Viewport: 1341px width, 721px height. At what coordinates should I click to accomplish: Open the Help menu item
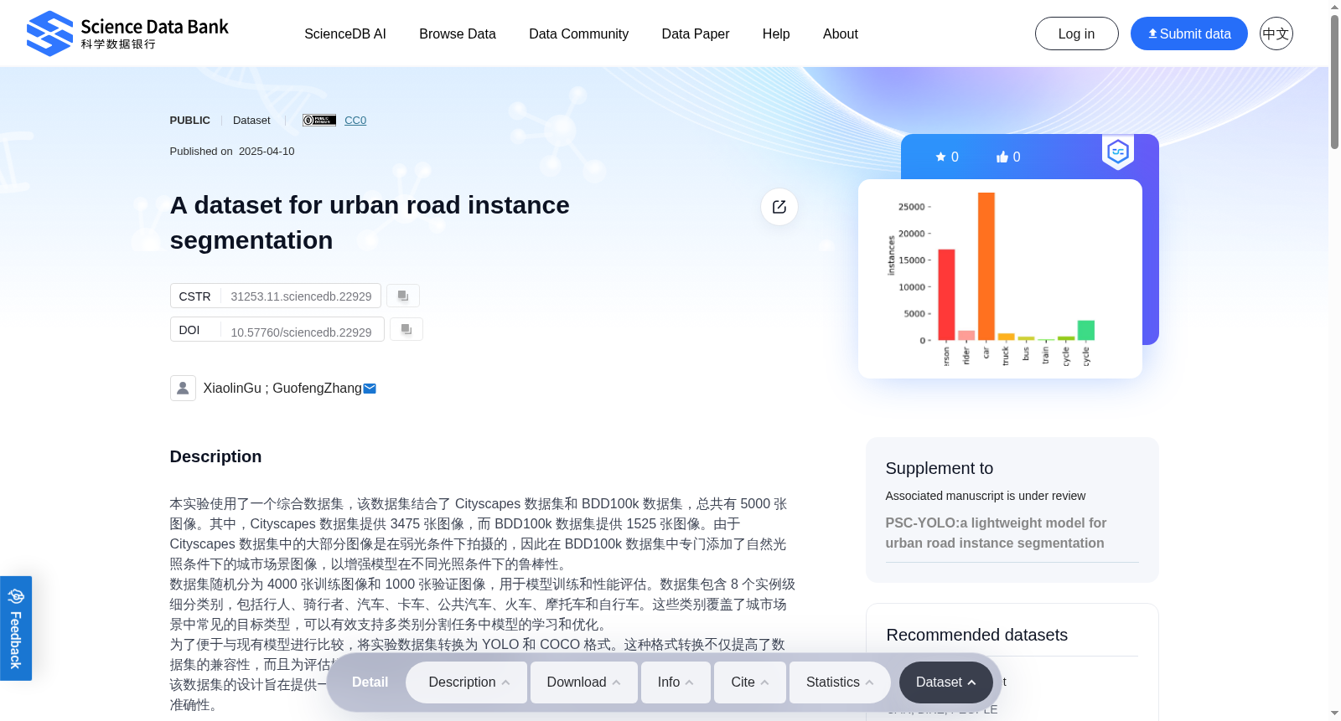[x=776, y=33]
